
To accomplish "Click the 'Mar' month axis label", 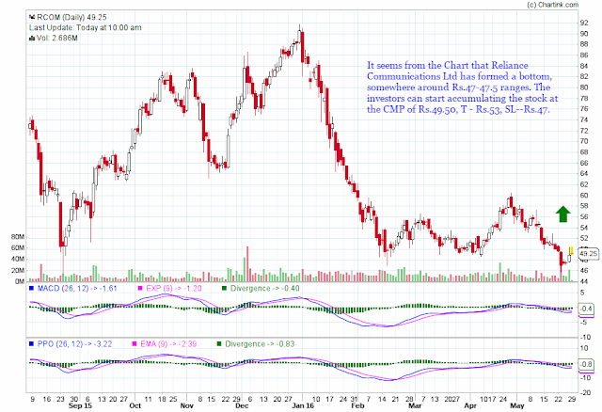I will [x=415, y=405].
